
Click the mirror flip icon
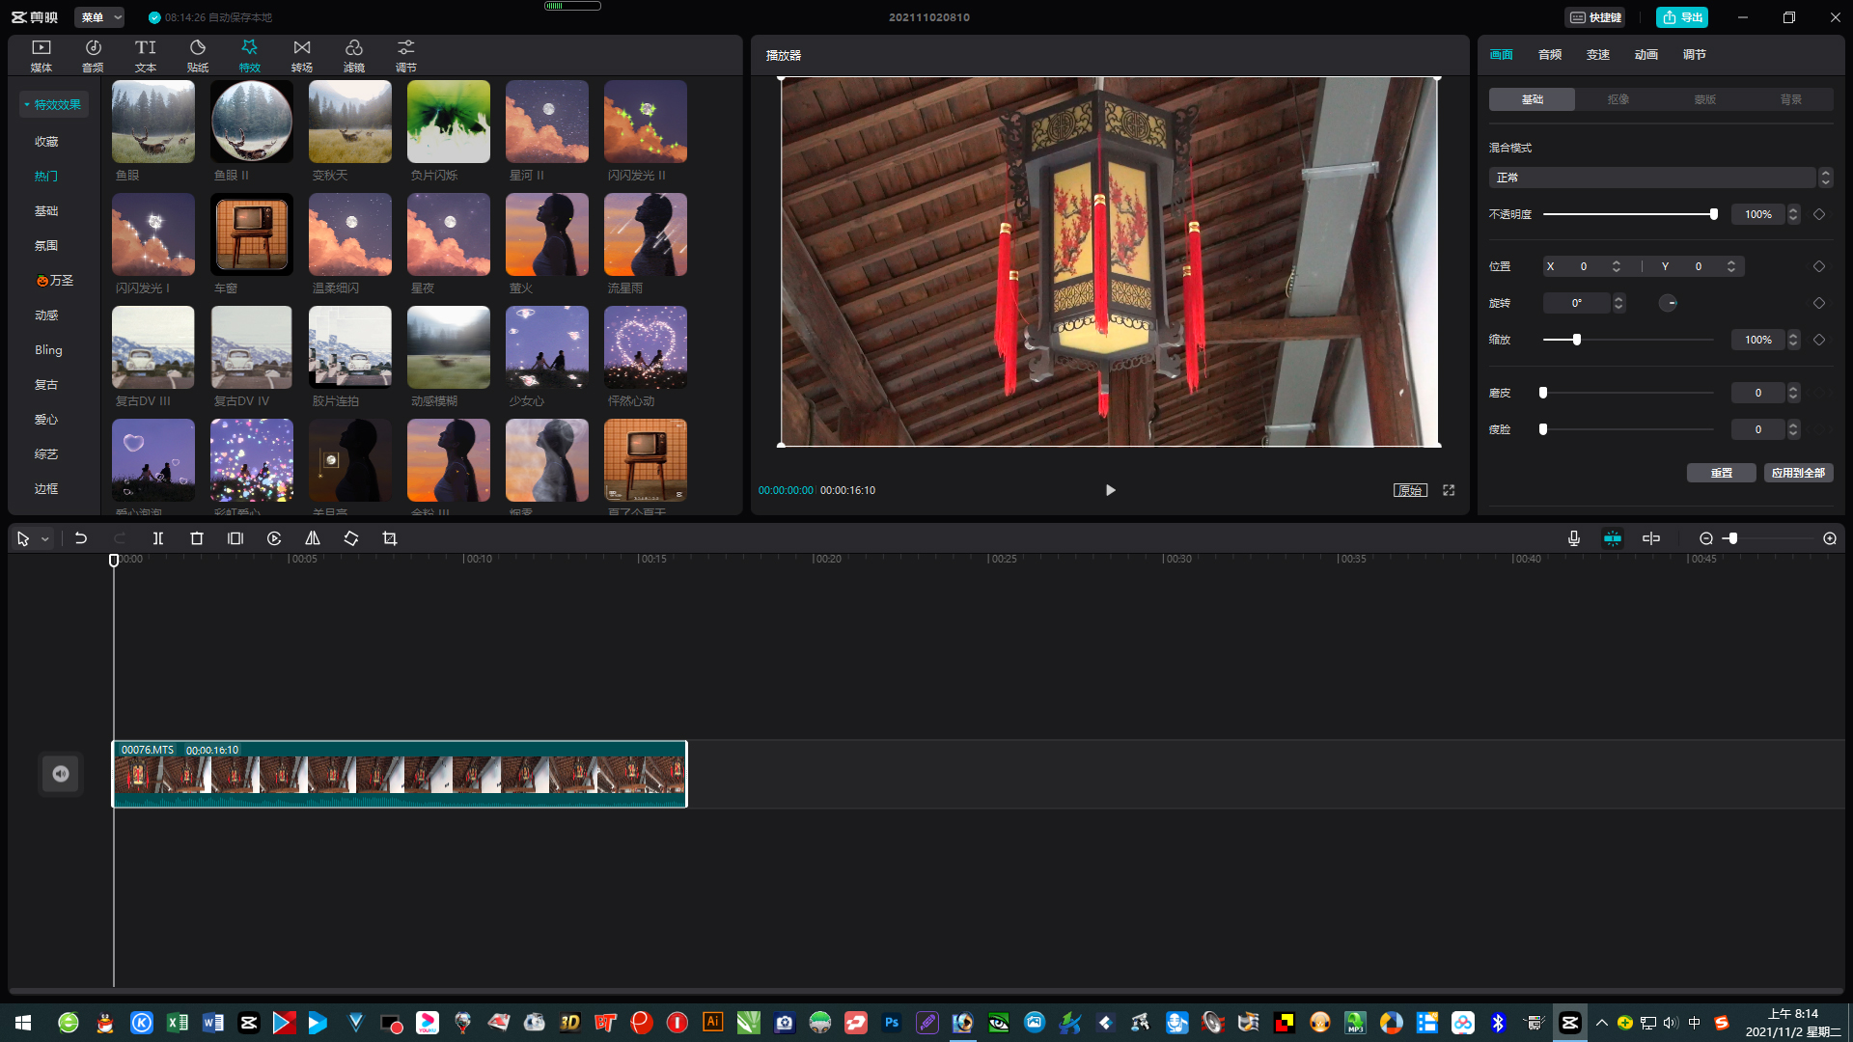tap(313, 538)
